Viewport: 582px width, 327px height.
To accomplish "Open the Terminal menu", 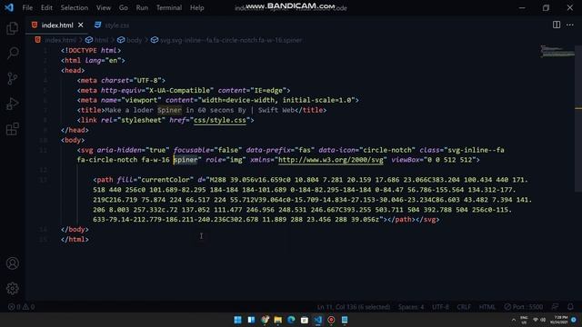I will pos(169,7).
